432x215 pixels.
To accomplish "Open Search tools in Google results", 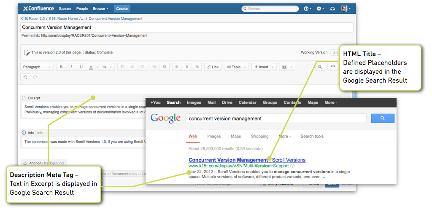I will click(x=312, y=136).
